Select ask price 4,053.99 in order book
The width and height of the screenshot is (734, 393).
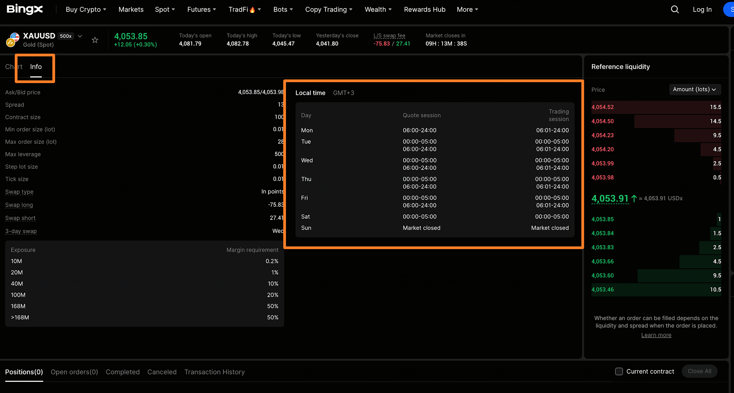[603, 163]
